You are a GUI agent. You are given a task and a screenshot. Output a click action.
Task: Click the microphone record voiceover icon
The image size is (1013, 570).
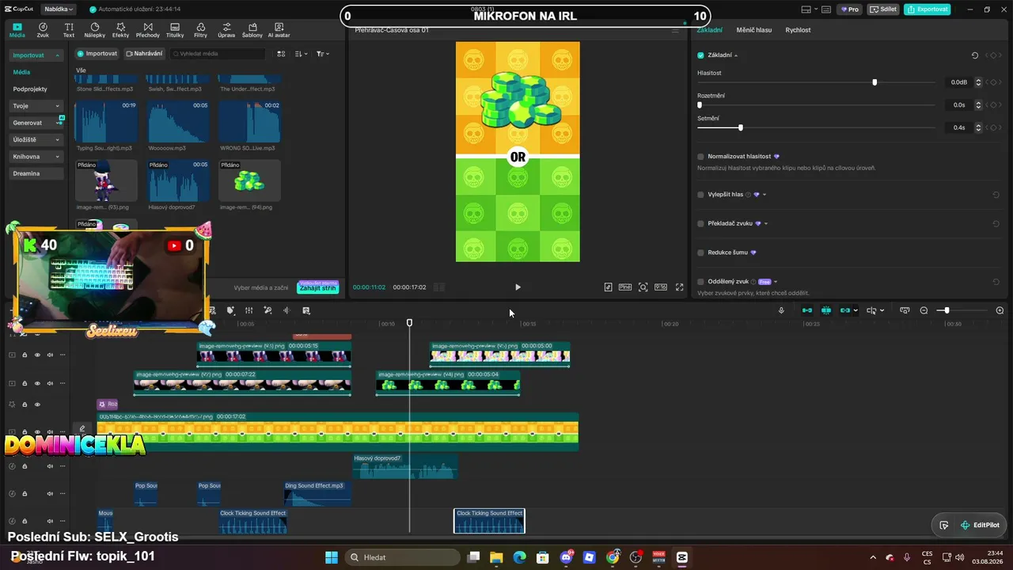pyautogui.click(x=781, y=310)
